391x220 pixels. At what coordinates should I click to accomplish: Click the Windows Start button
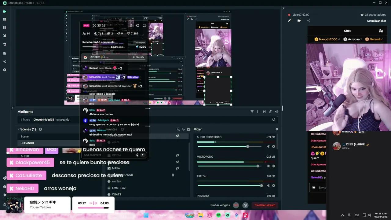point(146,215)
